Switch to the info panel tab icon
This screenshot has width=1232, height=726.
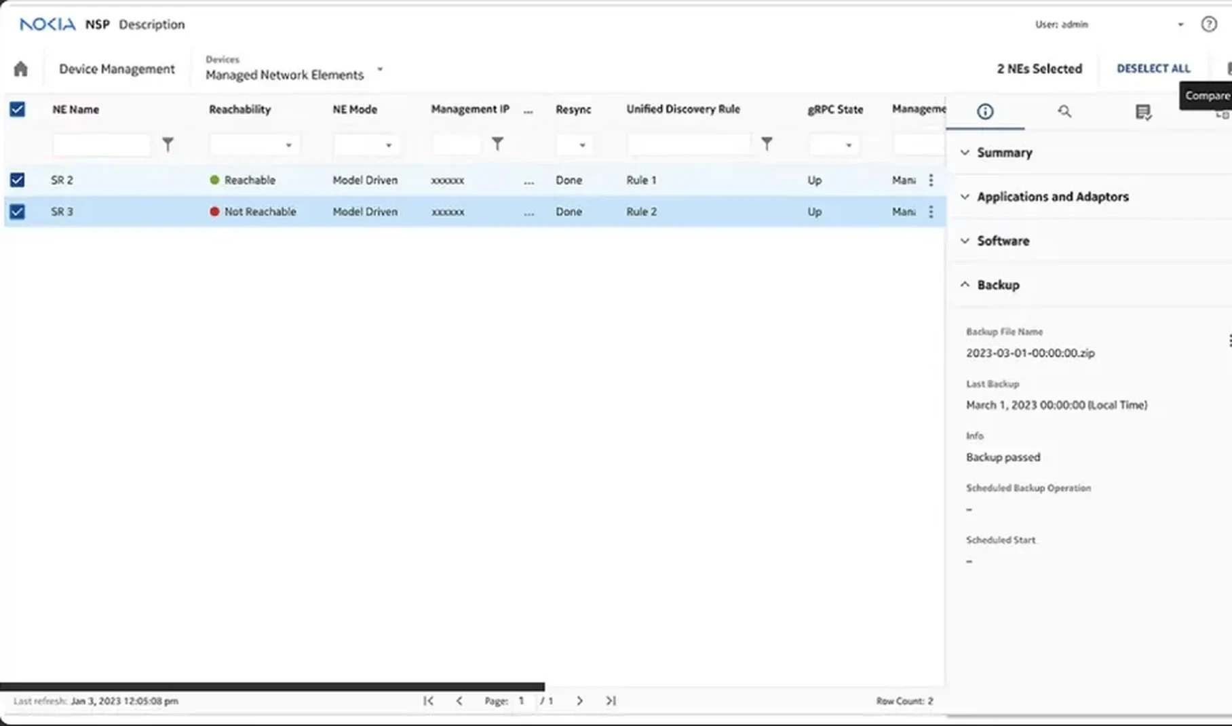pyautogui.click(x=985, y=111)
